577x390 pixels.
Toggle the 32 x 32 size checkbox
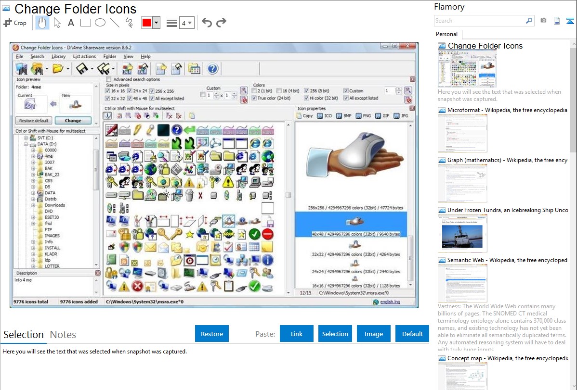pyautogui.click(x=107, y=98)
